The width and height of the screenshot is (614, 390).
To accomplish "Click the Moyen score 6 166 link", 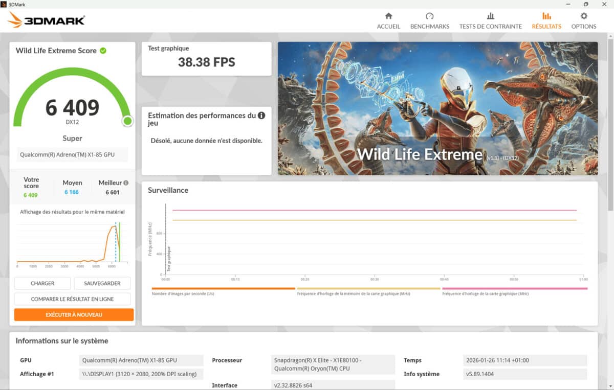I will [72, 192].
